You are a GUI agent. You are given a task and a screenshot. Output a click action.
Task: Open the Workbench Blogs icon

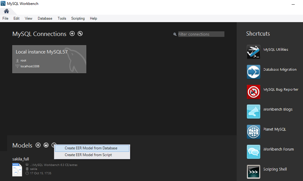point(254,112)
